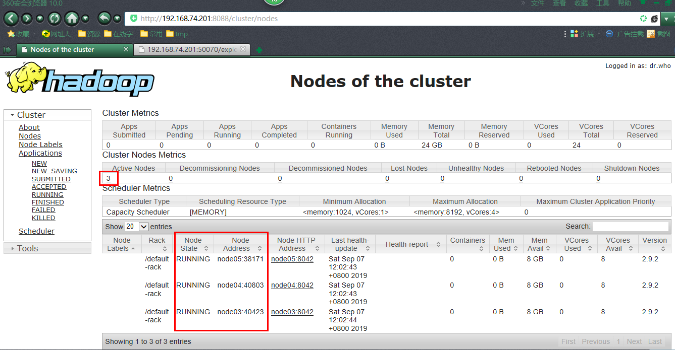Collapse the Cluster sidebar section
The height and width of the screenshot is (350, 675).
(x=47, y=115)
